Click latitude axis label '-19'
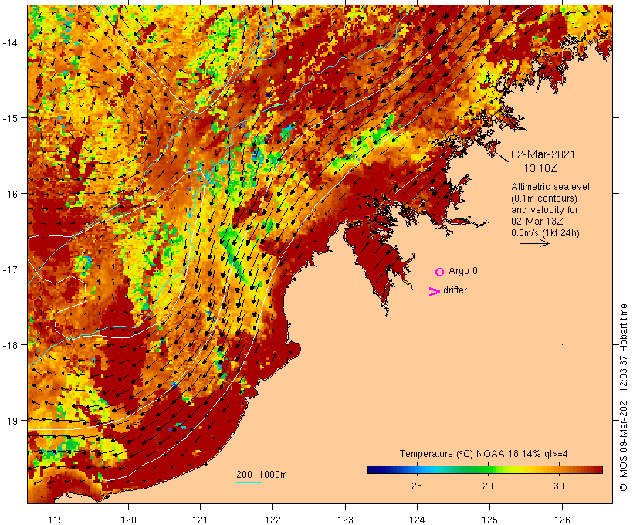This screenshot has width=633, height=525. (10, 421)
